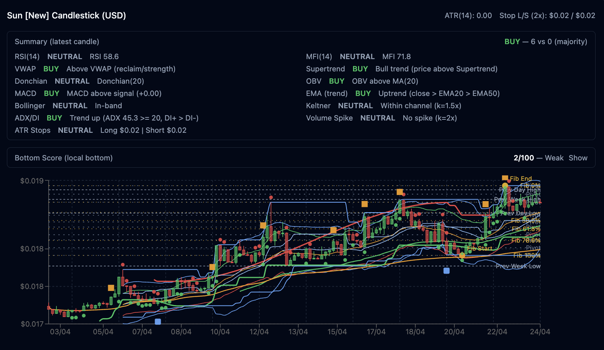Screen dimensions: 604x350
Task: Click the Fib Start yellow circle marker
Action: (462, 255)
